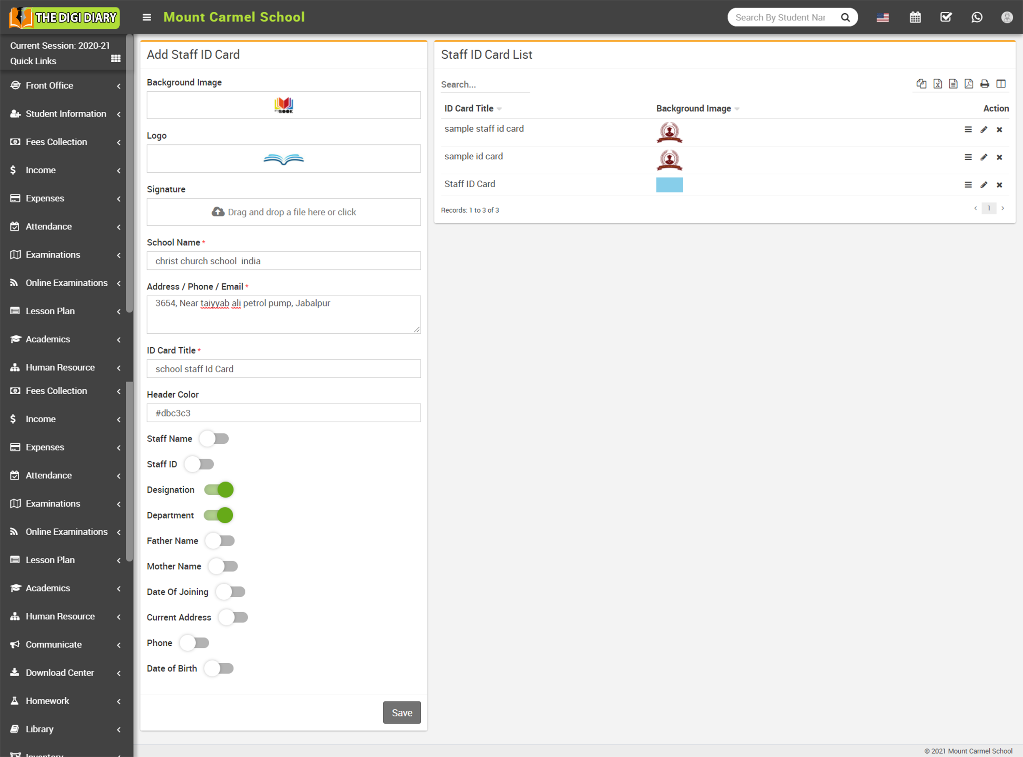Enable the Staff Name toggle
The height and width of the screenshot is (757, 1023).
tap(214, 439)
